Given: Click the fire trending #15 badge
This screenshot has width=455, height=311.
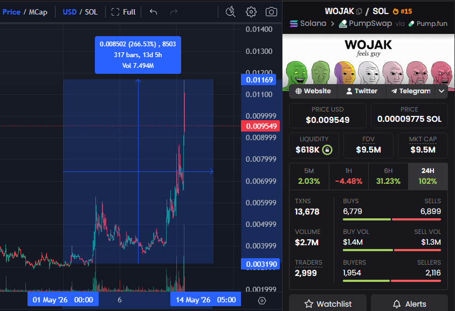Looking at the screenshot, I should pos(402,11).
